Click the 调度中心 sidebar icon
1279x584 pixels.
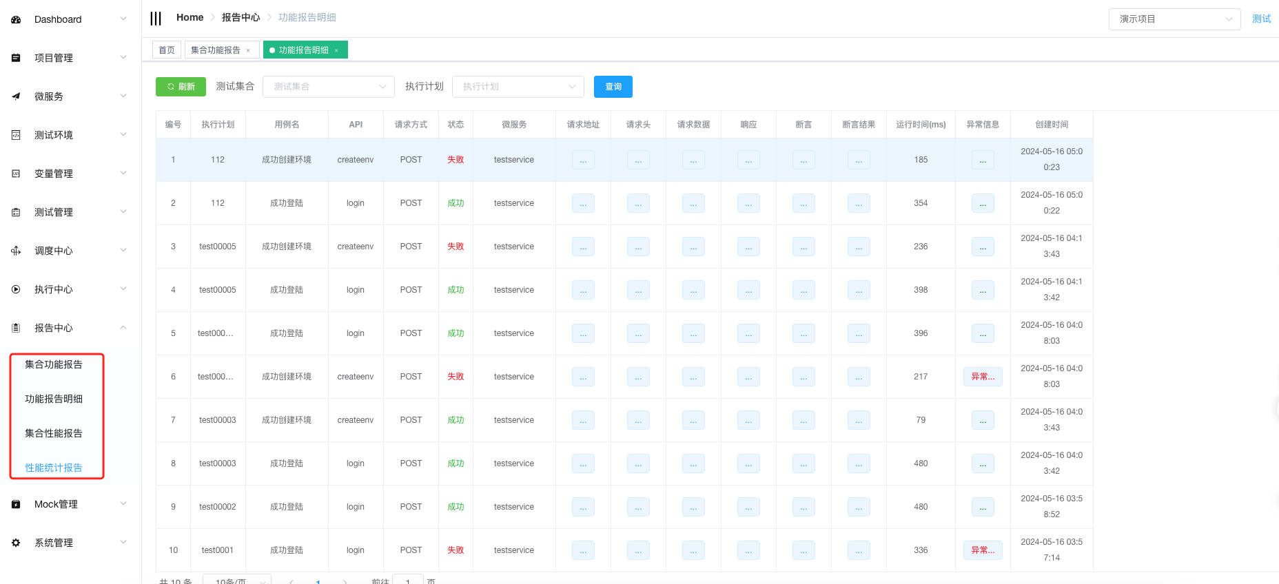click(16, 251)
